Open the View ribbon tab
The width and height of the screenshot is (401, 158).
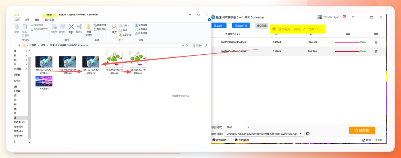(x=37, y=20)
